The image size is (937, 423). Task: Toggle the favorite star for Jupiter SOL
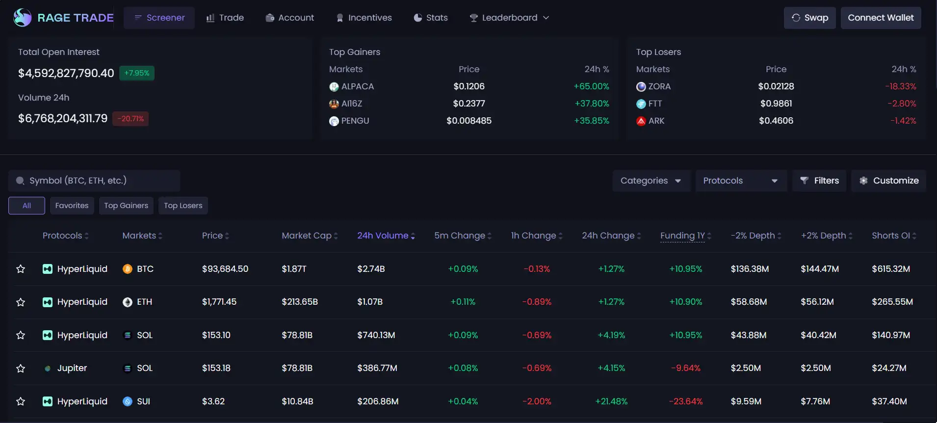pyautogui.click(x=21, y=369)
